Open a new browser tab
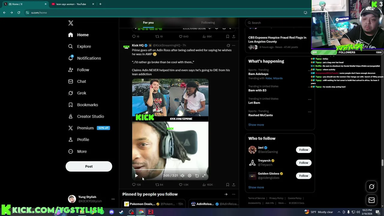 coord(100,4)
